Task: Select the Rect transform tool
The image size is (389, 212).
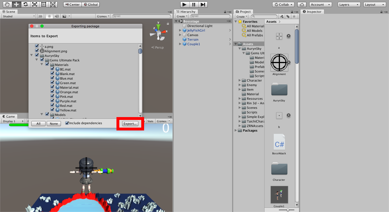Action: click(44, 4)
